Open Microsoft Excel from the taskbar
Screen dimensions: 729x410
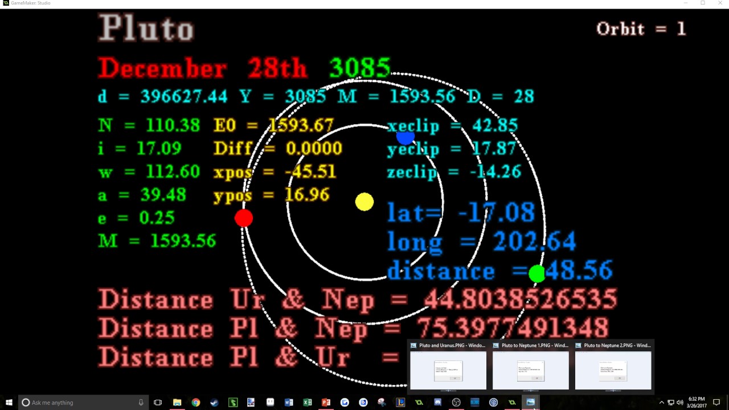pyautogui.click(x=308, y=403)
